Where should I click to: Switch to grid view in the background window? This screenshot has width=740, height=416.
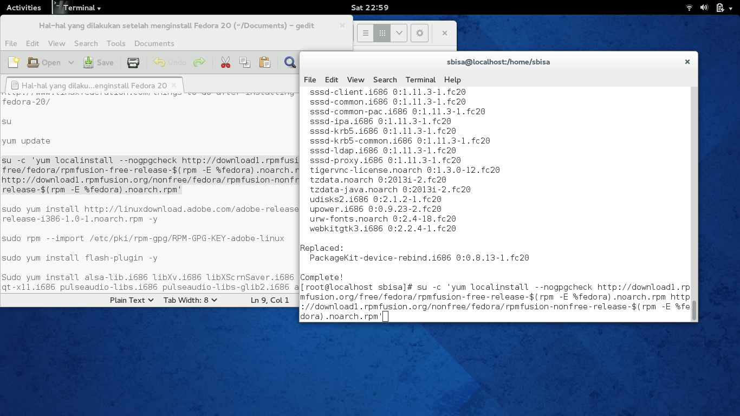[x=382, y=33]
